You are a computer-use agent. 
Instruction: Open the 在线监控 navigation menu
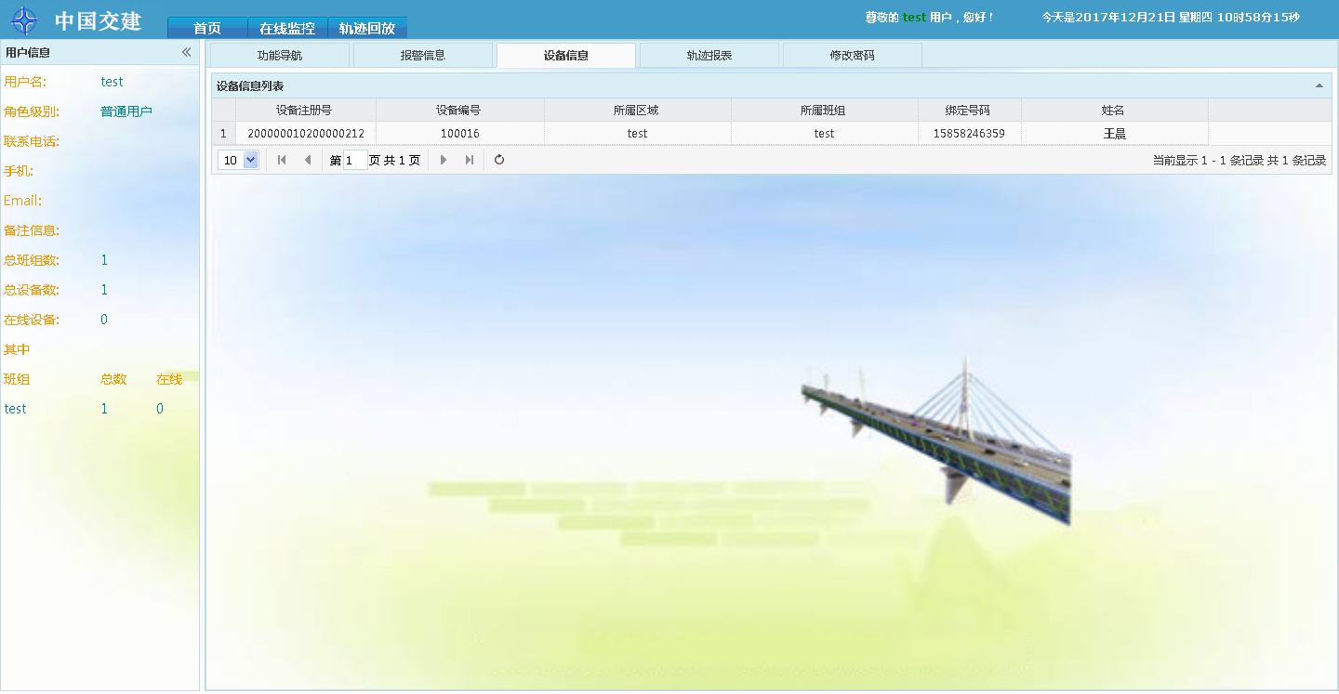click(x=287, y=28)
